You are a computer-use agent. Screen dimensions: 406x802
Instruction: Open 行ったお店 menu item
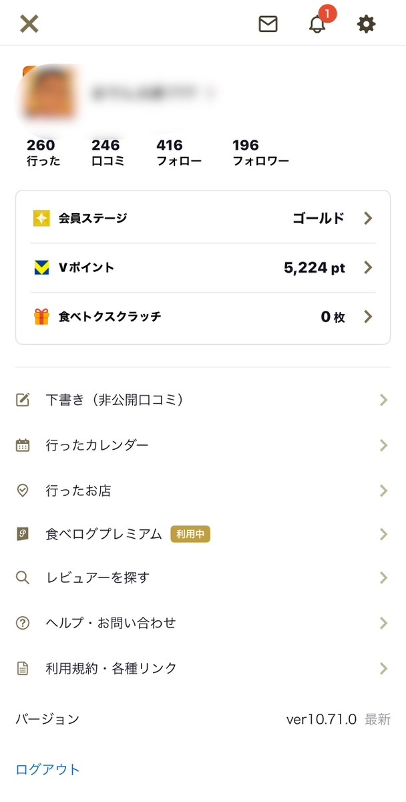point(203,491)
